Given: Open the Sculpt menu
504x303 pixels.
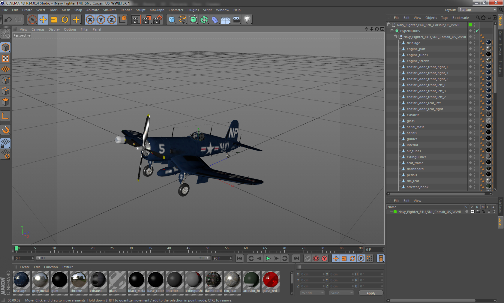Looking at the screenshot, I should 140,10.
